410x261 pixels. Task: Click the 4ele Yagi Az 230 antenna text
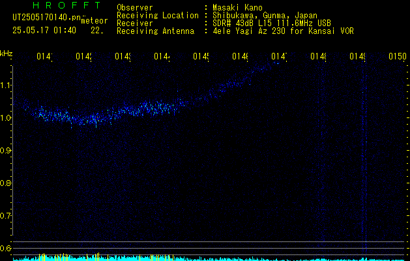pos(283,31)
